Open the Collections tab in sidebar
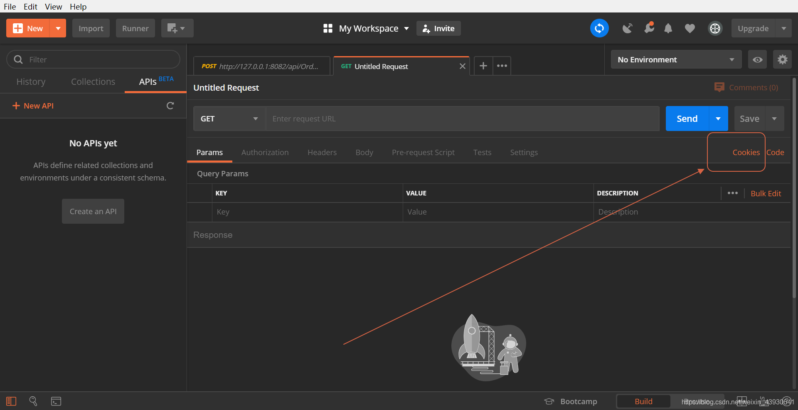The image size is (798, 410). pos(93,82)
